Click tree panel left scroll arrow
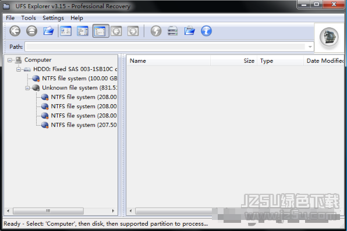Screen dimensions: 347x231 pos(8,211)
